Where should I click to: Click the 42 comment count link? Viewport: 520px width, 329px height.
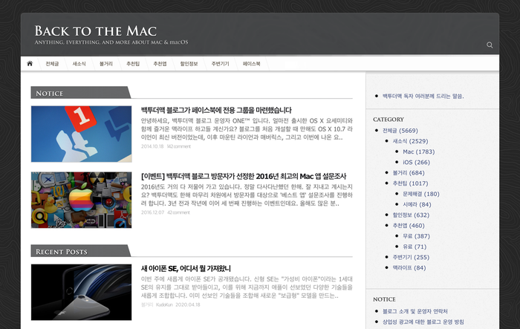[x=178, y=212]
